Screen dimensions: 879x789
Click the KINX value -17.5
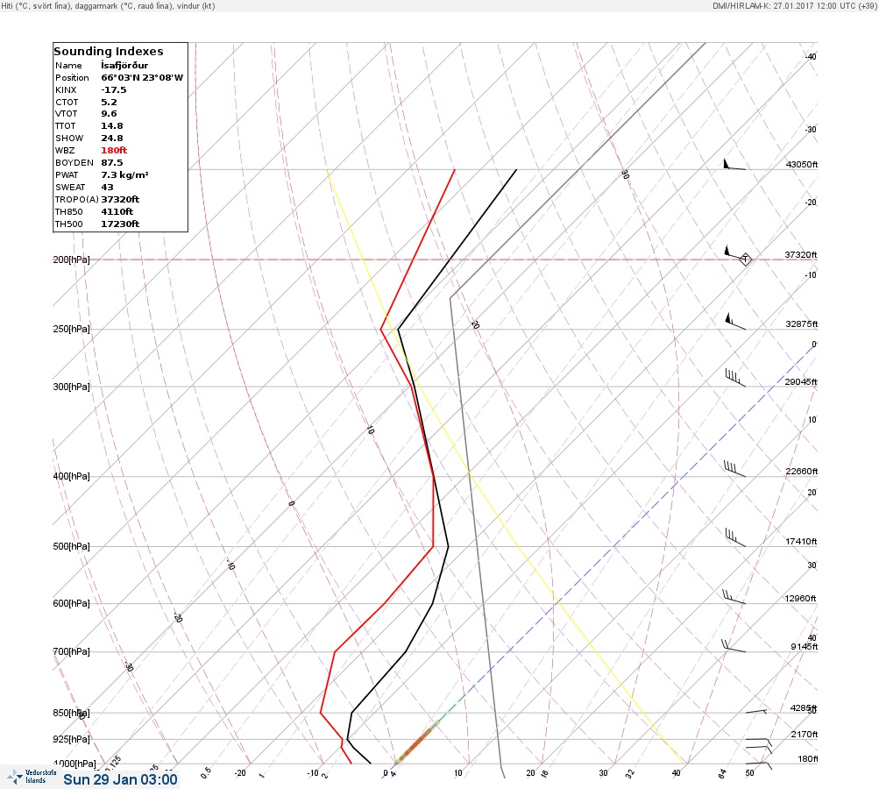pyautogui.click(x=114, y=89)
